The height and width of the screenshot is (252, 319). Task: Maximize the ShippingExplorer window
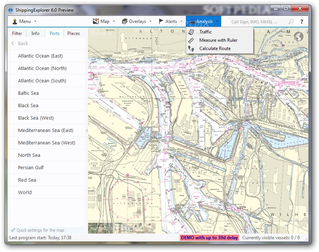tap(286, 8)
